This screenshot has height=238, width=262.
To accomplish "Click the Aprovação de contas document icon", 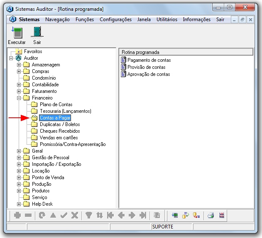I will (x=123, y=74).
